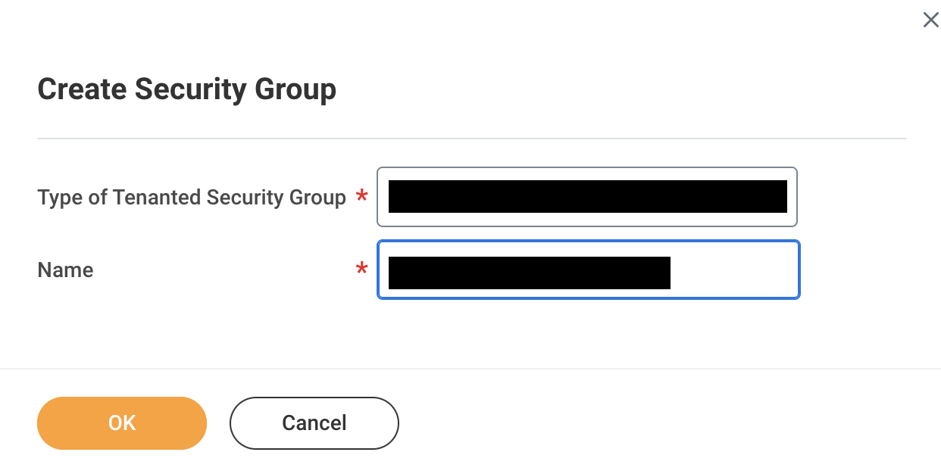Viewport: 941px width, 474px height.
Task: Click the Name field label
Action: pos(65,270)
